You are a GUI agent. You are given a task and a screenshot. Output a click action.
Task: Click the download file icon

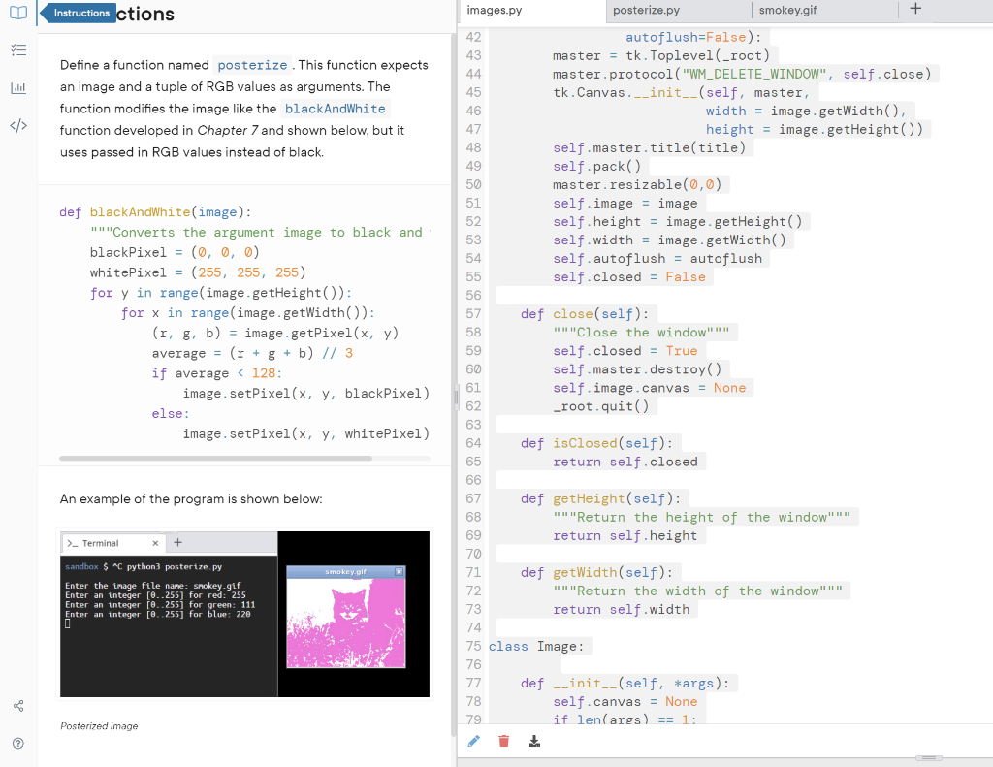pyautogui.click(x=534, y=741)
